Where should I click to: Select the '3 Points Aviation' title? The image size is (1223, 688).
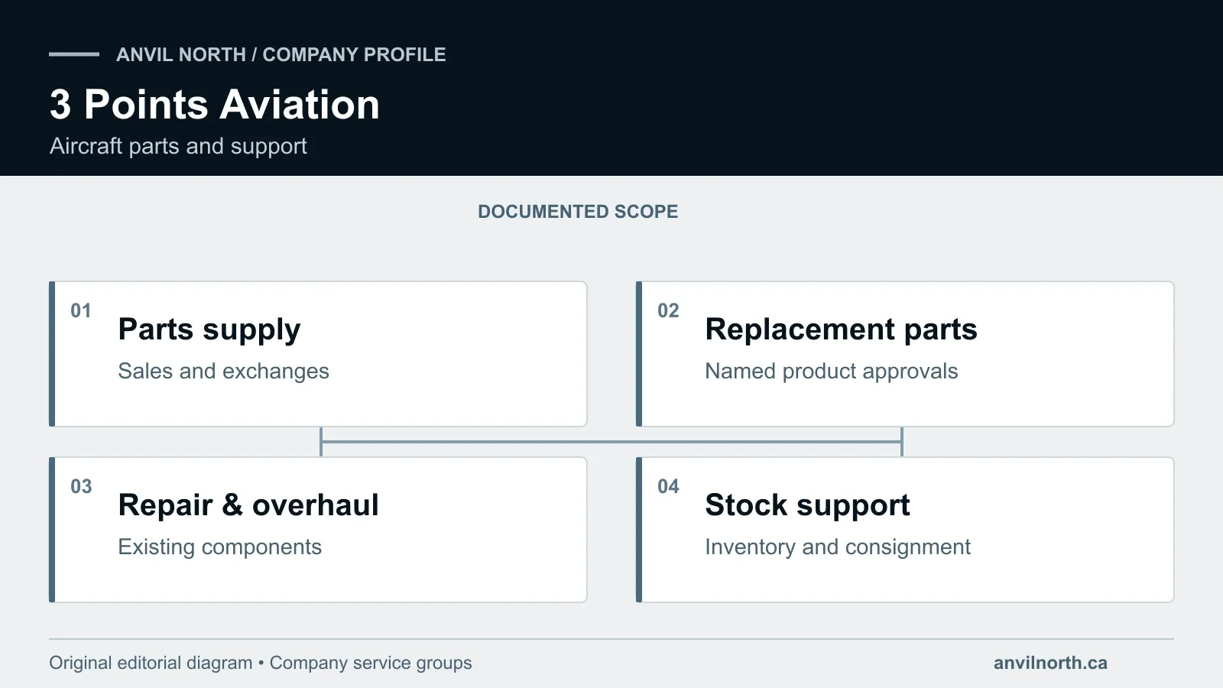click(215, 104)
